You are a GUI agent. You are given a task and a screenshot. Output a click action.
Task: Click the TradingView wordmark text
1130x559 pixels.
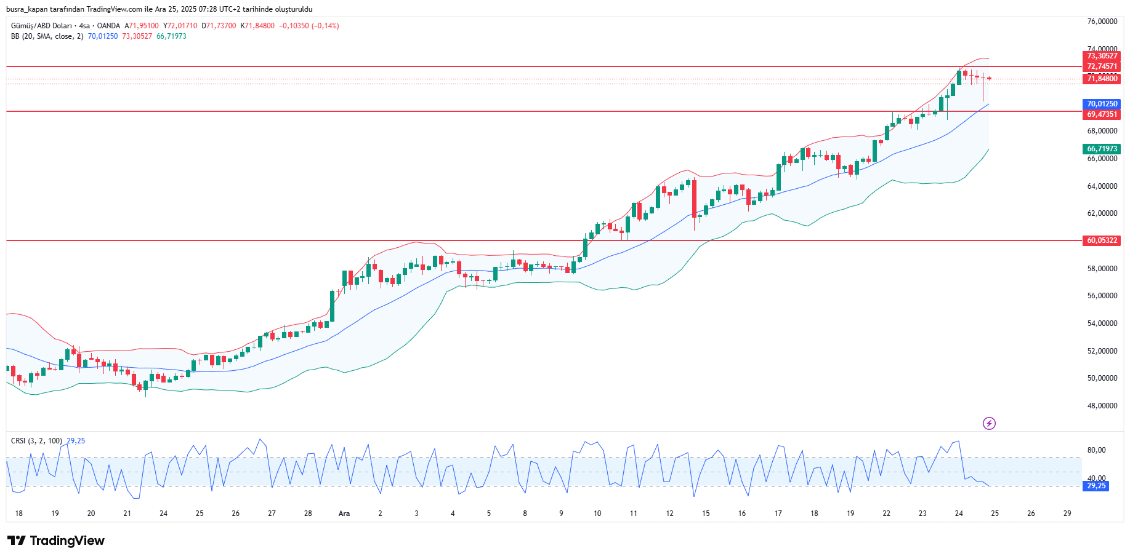[x=67, y=541]
